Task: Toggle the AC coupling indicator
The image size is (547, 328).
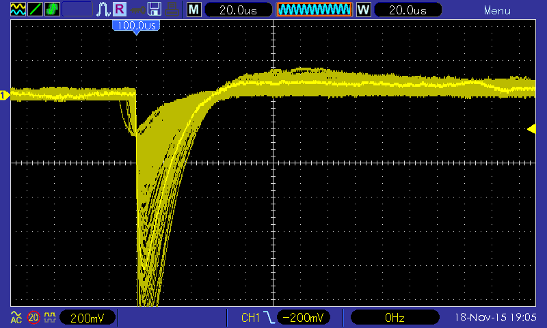Action: click(x=16, y=317)
